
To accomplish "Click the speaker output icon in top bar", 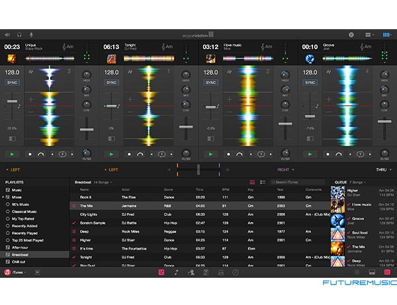I will [7, 34].
